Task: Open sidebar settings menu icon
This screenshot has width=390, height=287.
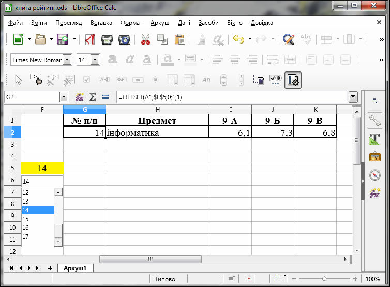Action: tap(375, 101)
